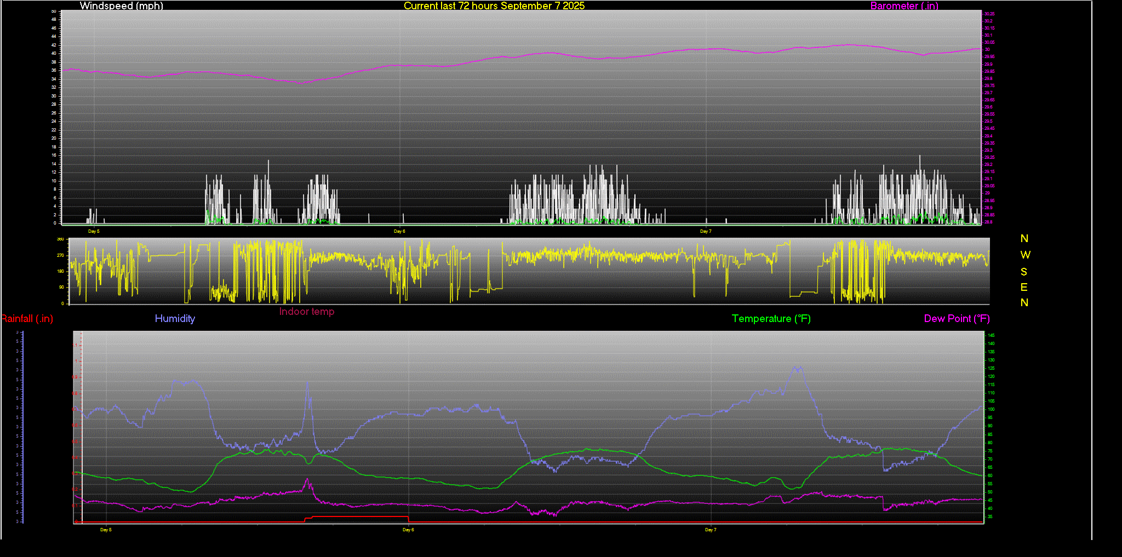Click the '28.8' tick on the barometer axis

click(988, 222)
